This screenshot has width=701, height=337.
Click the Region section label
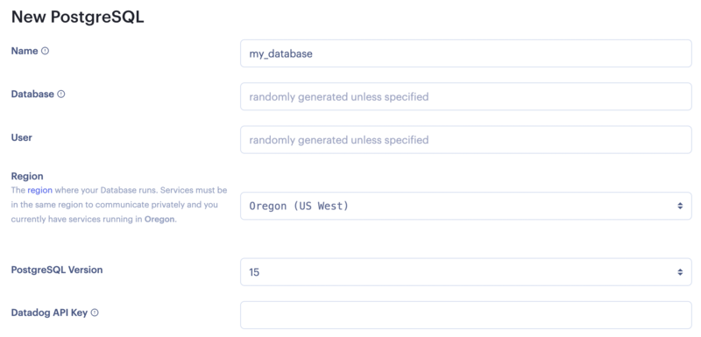(x=27, y=176)
